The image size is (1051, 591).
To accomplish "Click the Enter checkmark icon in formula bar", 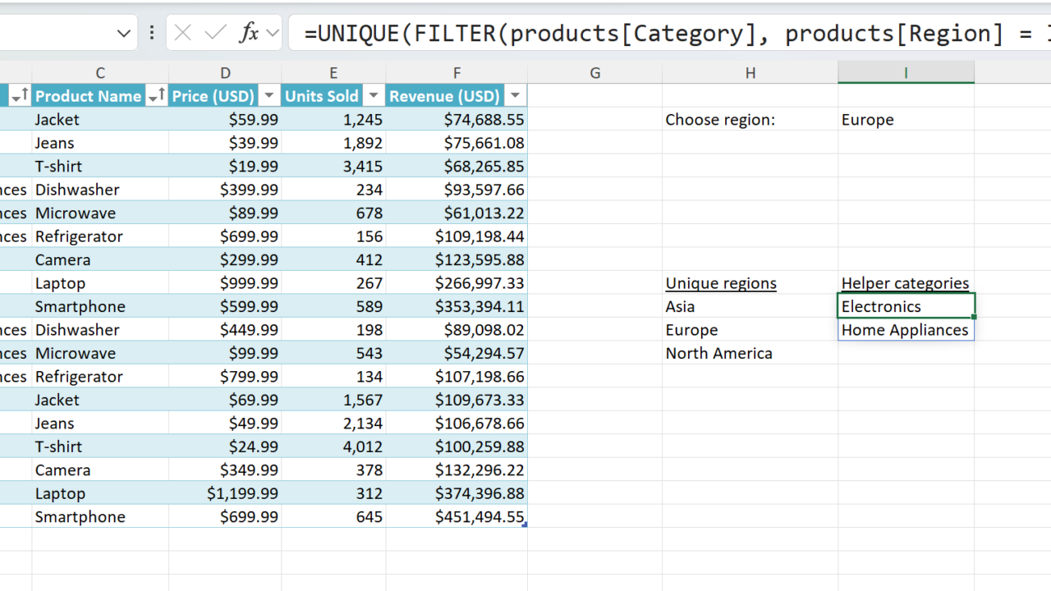I will tap(216, 33).
